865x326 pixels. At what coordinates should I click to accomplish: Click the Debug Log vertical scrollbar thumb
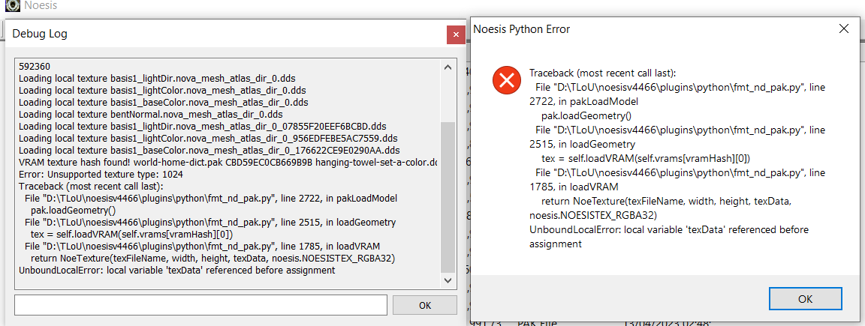pos(448,197)
